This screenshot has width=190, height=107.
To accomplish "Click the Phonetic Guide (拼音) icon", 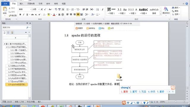I will pyautogui.click(x=59, y=9).
